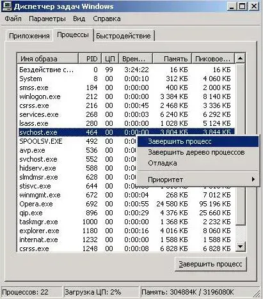Select the stisvc.exe process
The width and height of the screenshot is (263, 299).
(x=77, y=186)
